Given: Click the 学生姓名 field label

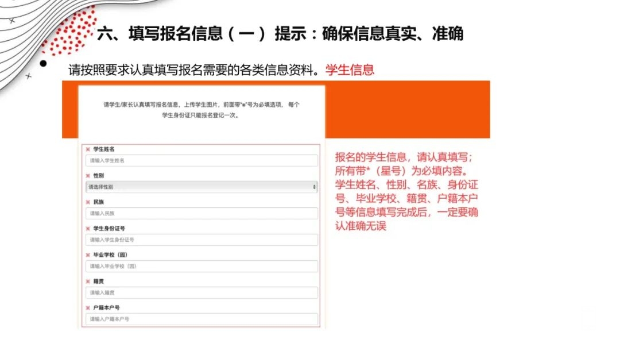Looking at the screenshot, I should click(x=104, y=149).
